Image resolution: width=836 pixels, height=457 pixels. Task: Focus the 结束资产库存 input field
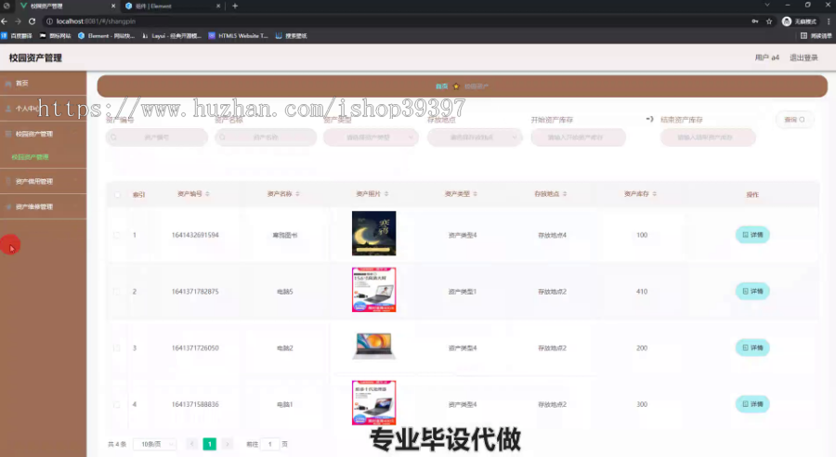point(708,137)
